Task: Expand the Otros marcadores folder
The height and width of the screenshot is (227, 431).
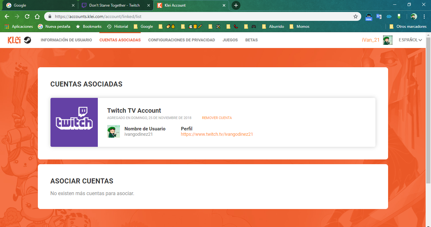Action: (x=408, y=27)
